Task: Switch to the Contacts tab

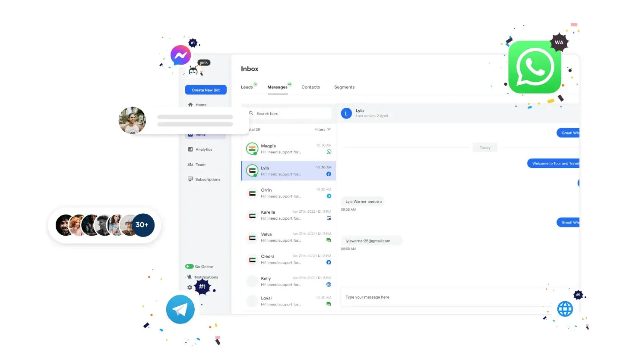Action: click(310, 87)
